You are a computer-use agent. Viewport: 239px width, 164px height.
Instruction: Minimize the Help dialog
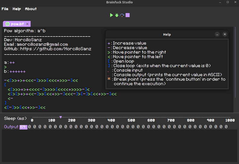point(217,34)
